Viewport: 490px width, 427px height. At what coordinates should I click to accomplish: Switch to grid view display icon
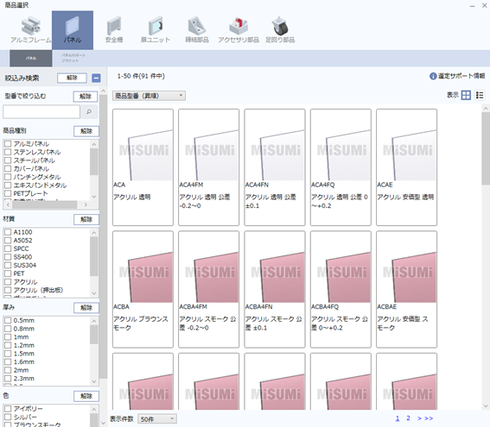point(466,95)
